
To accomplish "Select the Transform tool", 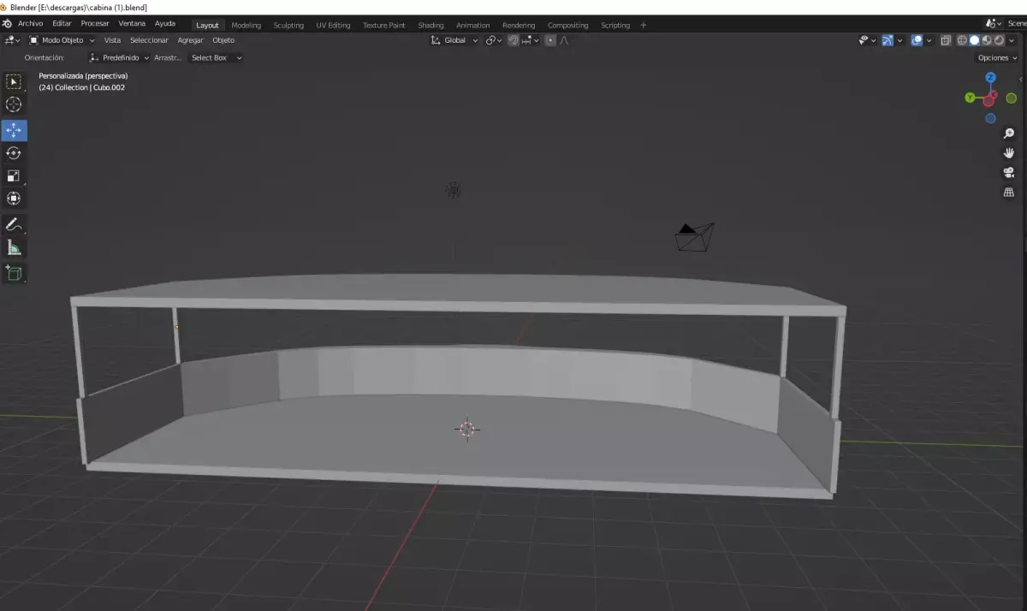I will pos(14,199).
